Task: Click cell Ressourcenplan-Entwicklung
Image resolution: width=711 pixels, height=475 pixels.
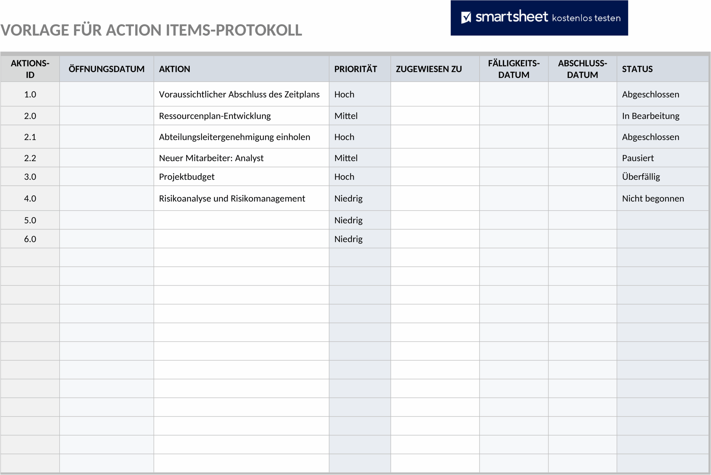Action: pyautogui.click(x=241, y=116)
